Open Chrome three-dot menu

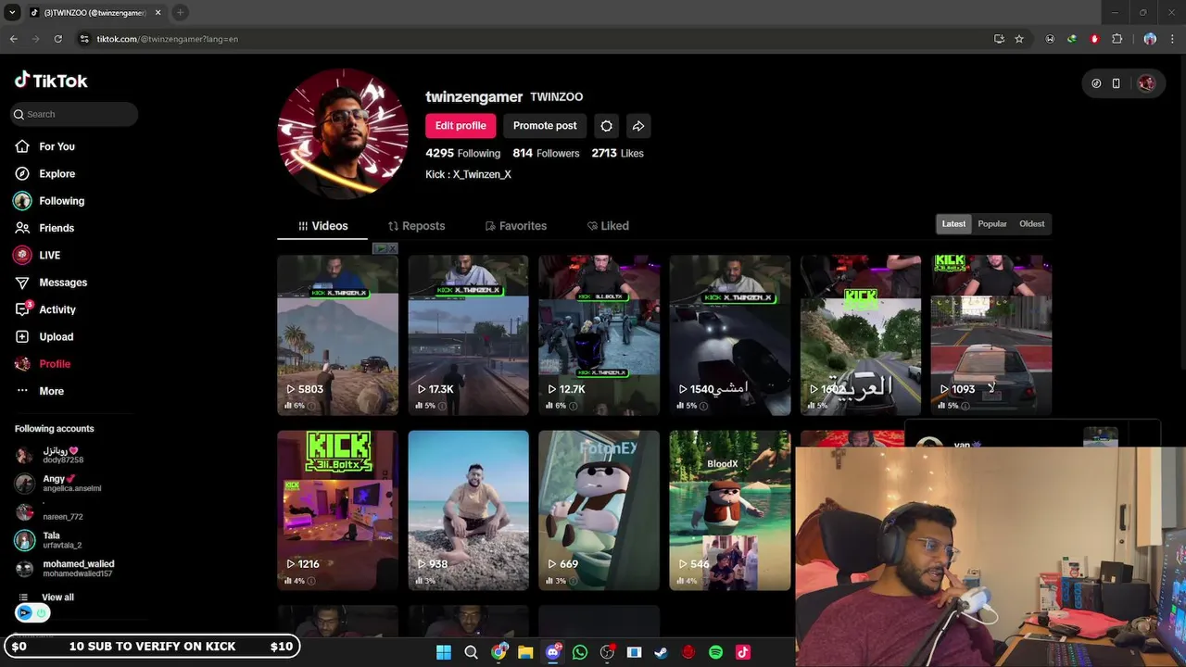tap(1171, 39)
